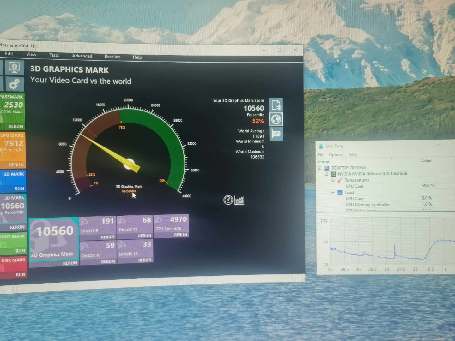
Task: Select the DirectX 12 result tile
Action: [x=135, y=251]
